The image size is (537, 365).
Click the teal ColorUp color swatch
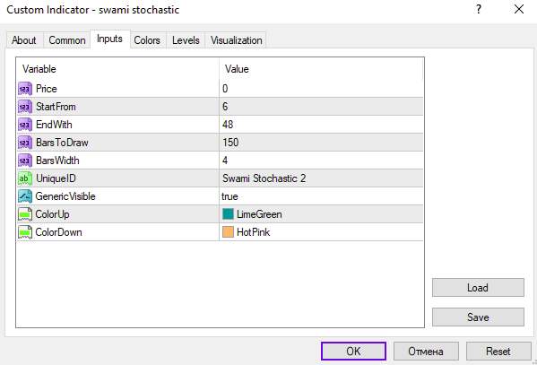(228, 213)
